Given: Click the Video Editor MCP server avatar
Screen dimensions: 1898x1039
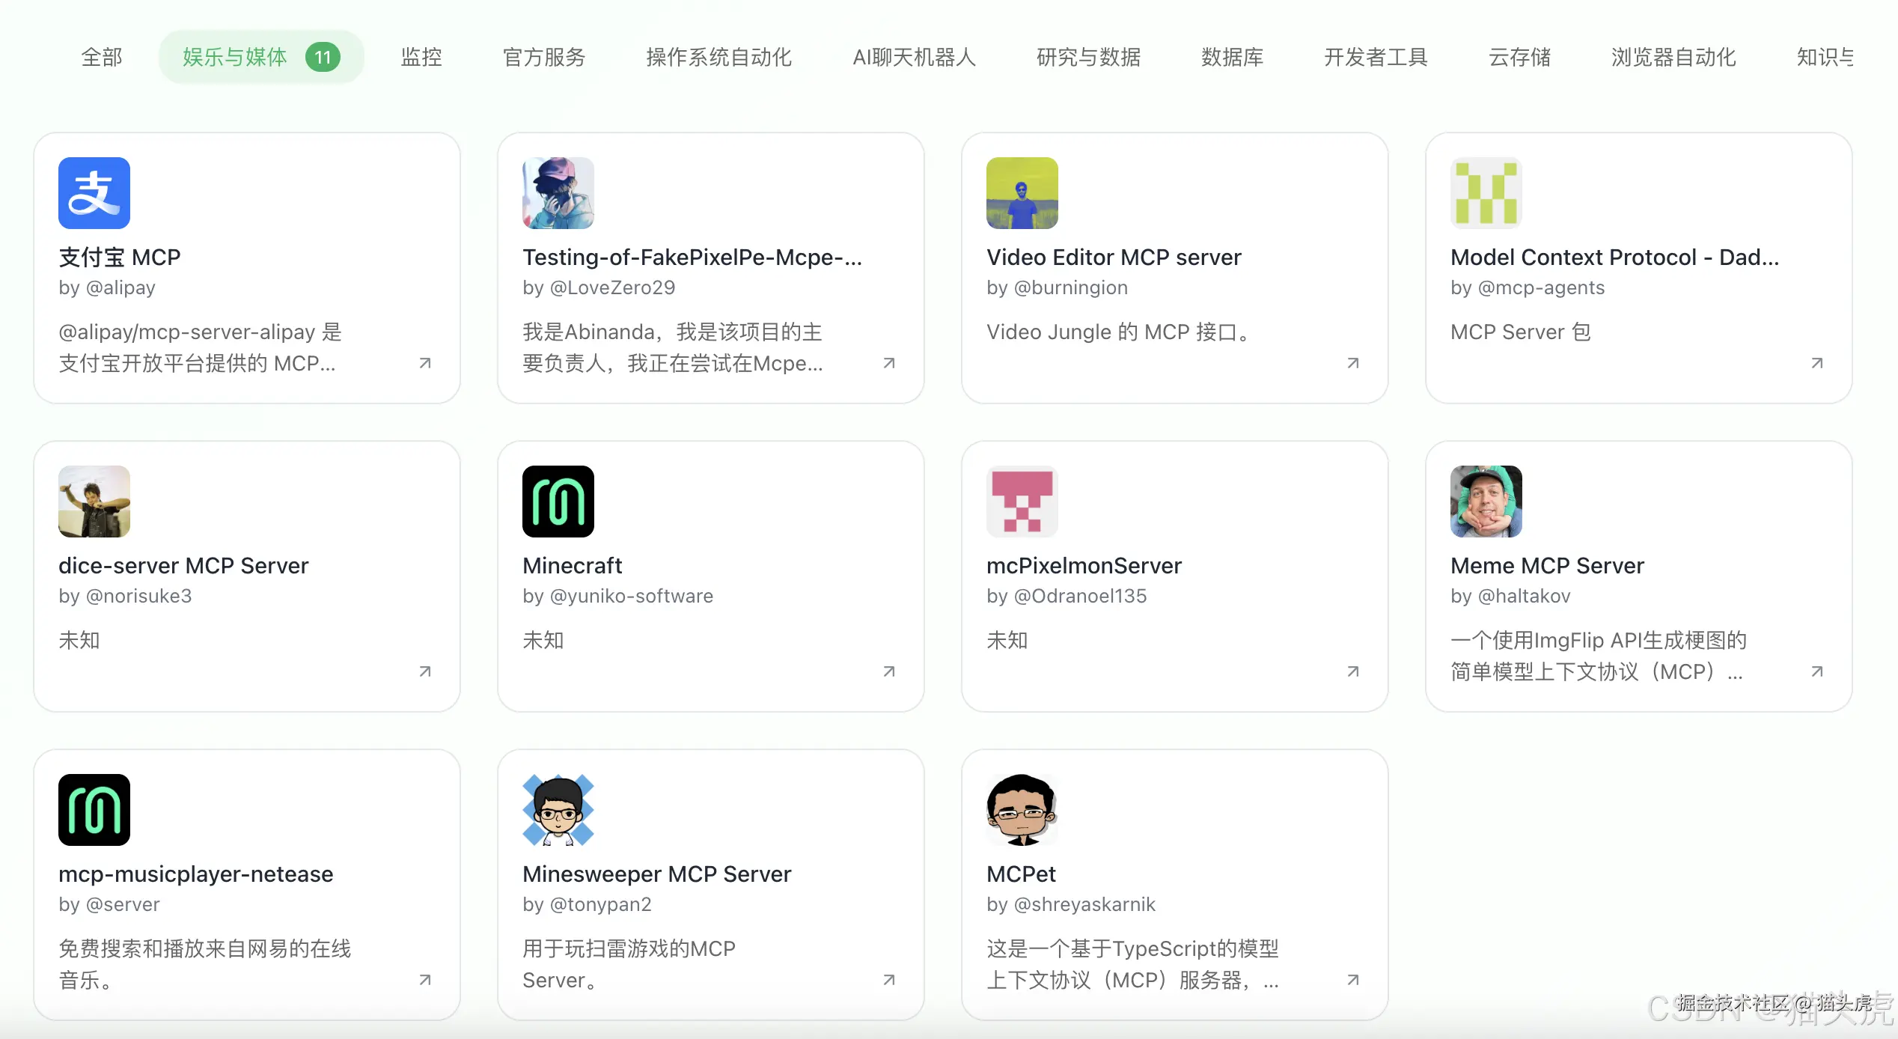Looking at the screenshot, I should (1022, 193).
